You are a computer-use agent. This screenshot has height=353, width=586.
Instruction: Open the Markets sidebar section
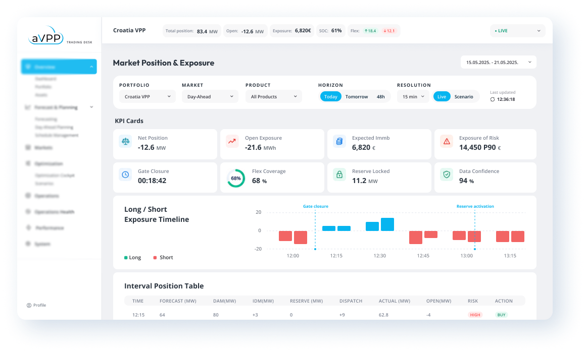43,148
